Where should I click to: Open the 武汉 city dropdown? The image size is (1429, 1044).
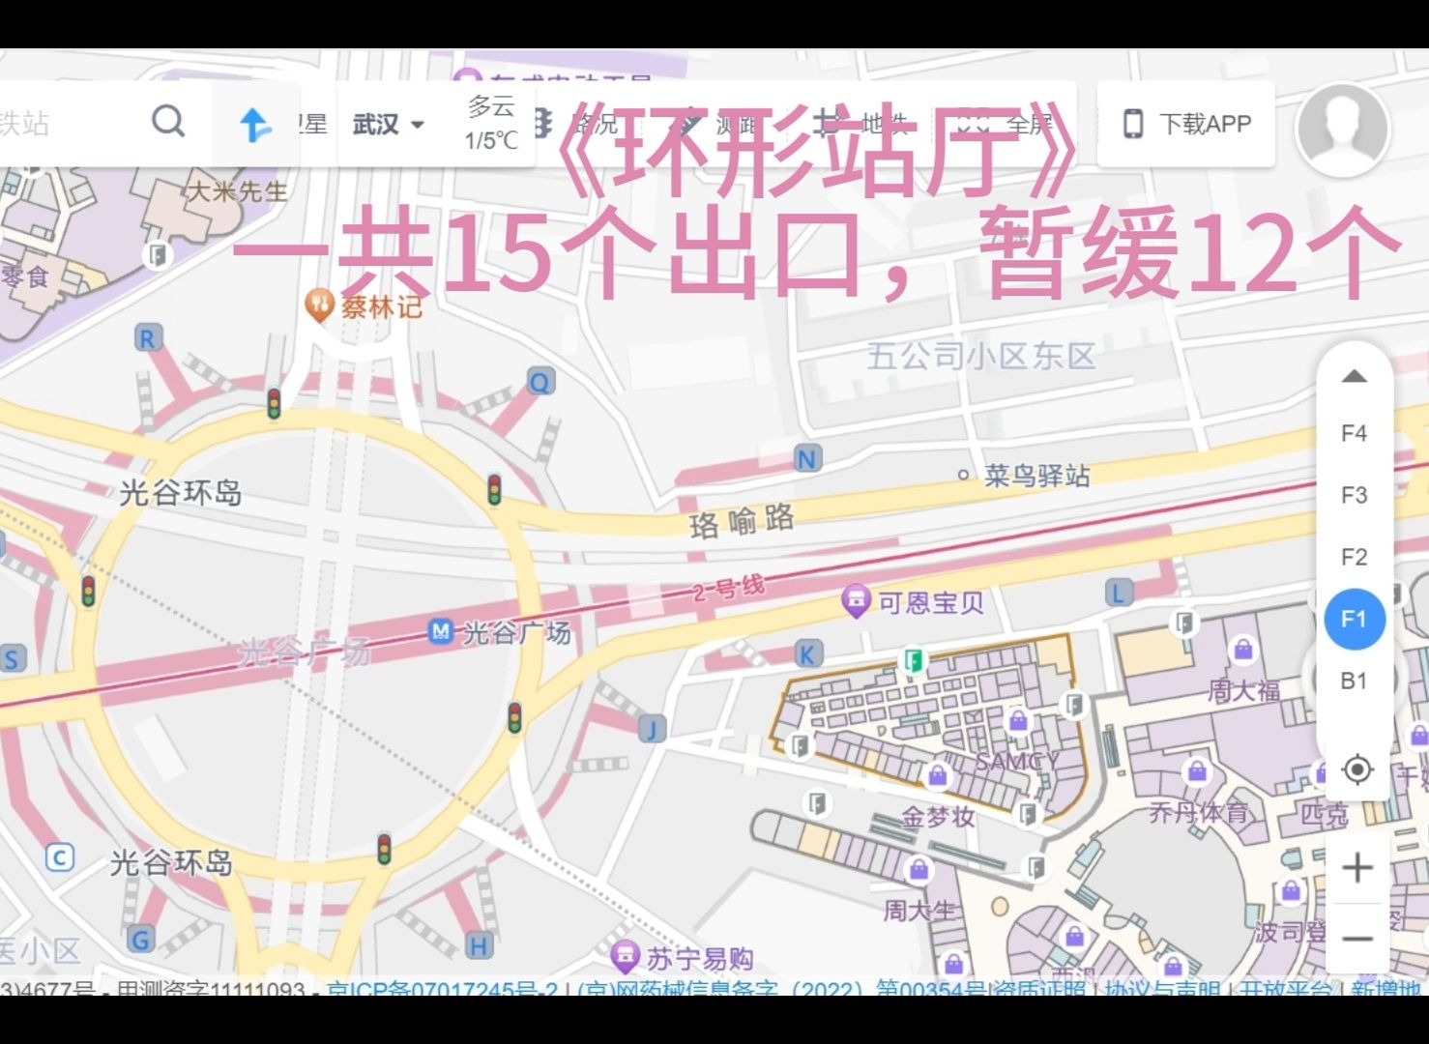pyautogui.click(x=389, y=125)
